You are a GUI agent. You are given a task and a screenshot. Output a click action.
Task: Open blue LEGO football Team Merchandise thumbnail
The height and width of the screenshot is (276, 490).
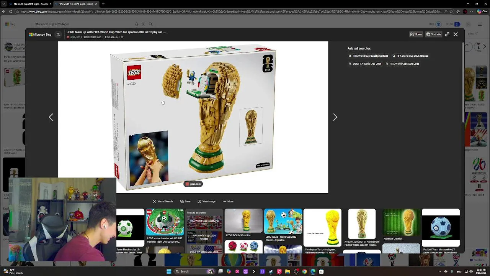(441, 228)
